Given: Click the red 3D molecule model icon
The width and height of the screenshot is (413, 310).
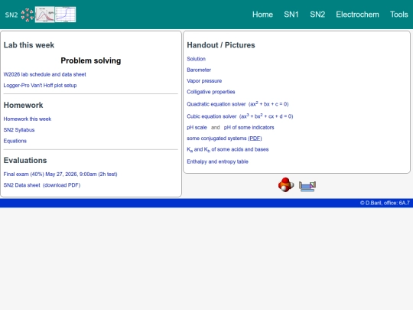Looking at the screenshot, I should tap(286, 184).
